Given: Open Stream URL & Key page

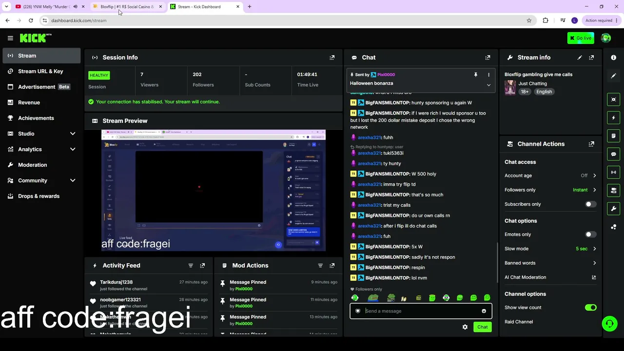Looking at the screenshot, I should pos(41,71).
